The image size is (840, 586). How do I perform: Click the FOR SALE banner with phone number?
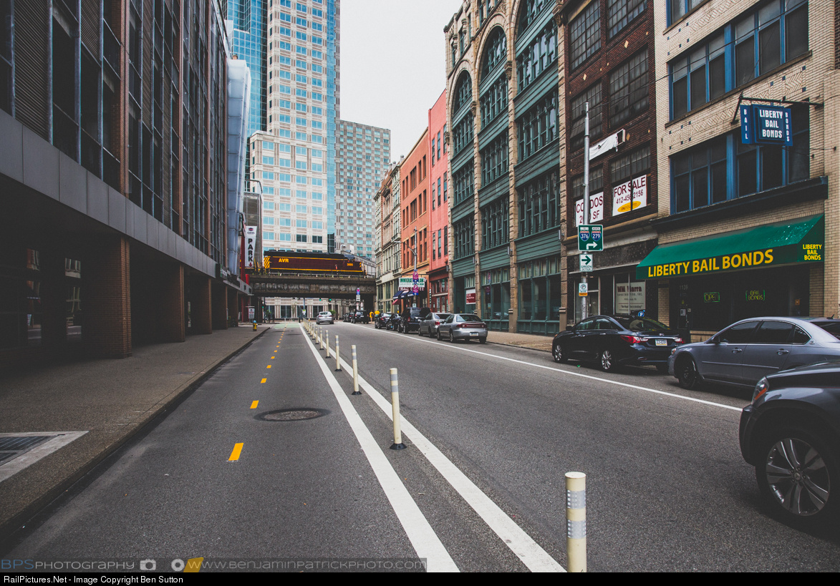(629, 195)
